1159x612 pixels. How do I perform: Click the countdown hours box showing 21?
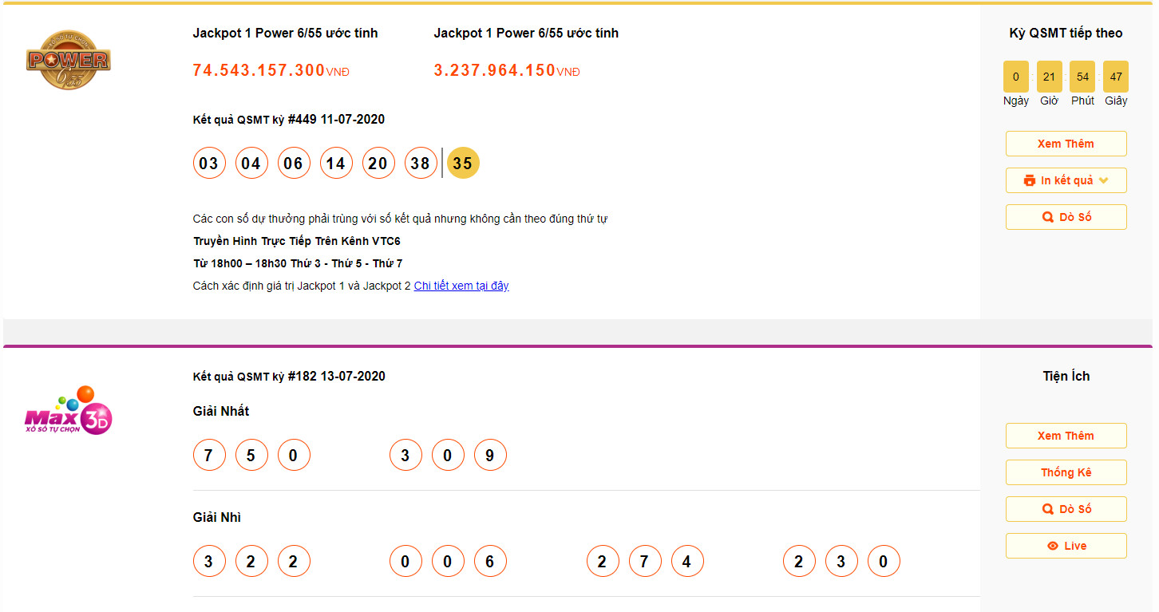point(1049,77)
